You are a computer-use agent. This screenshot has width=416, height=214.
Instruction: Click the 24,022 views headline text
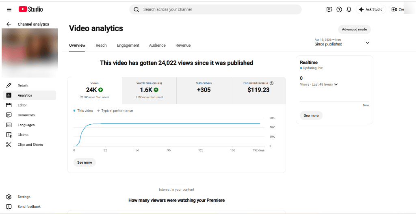point(176,63)
